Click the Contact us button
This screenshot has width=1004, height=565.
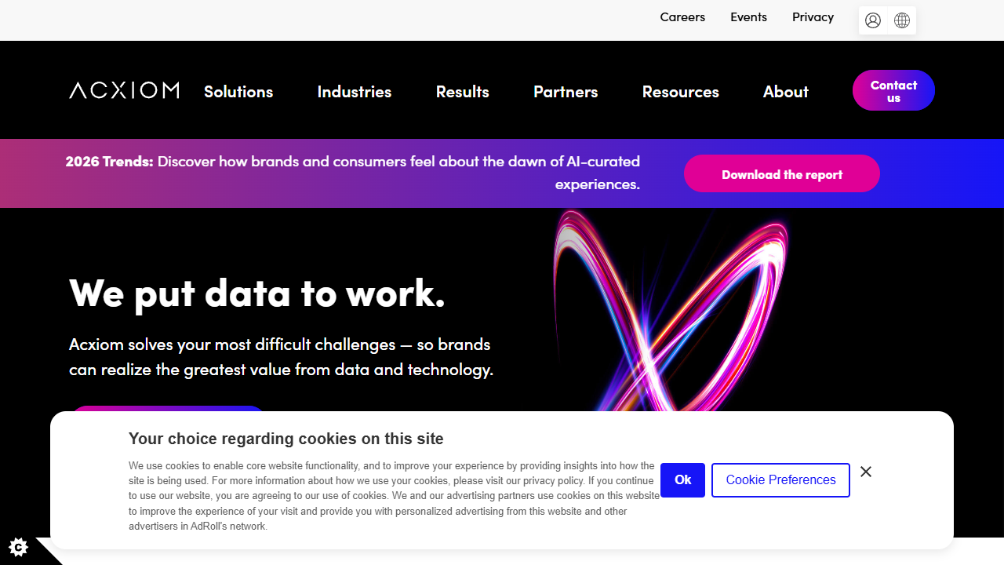click(x=893, y=91)
